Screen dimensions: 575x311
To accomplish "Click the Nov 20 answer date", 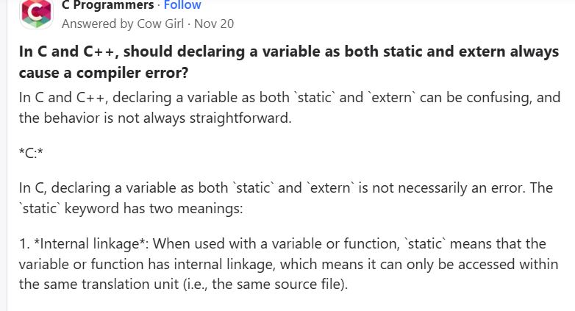I will pyautogui.click(x=214, y=24).
